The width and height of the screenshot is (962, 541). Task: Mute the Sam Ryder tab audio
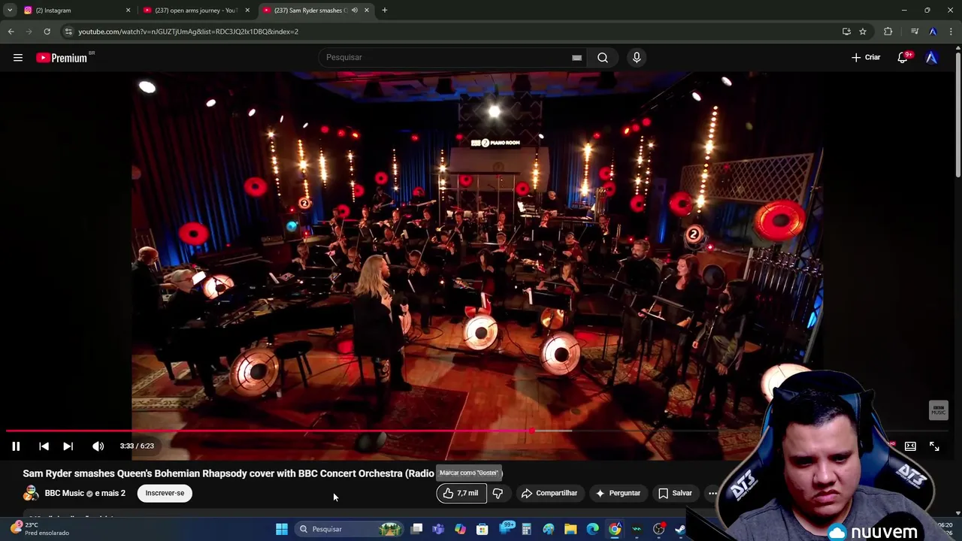[355, 11]
